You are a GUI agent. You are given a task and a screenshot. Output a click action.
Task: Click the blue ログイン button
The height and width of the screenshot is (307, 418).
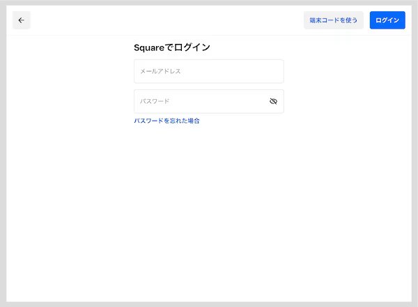point(387,20)
